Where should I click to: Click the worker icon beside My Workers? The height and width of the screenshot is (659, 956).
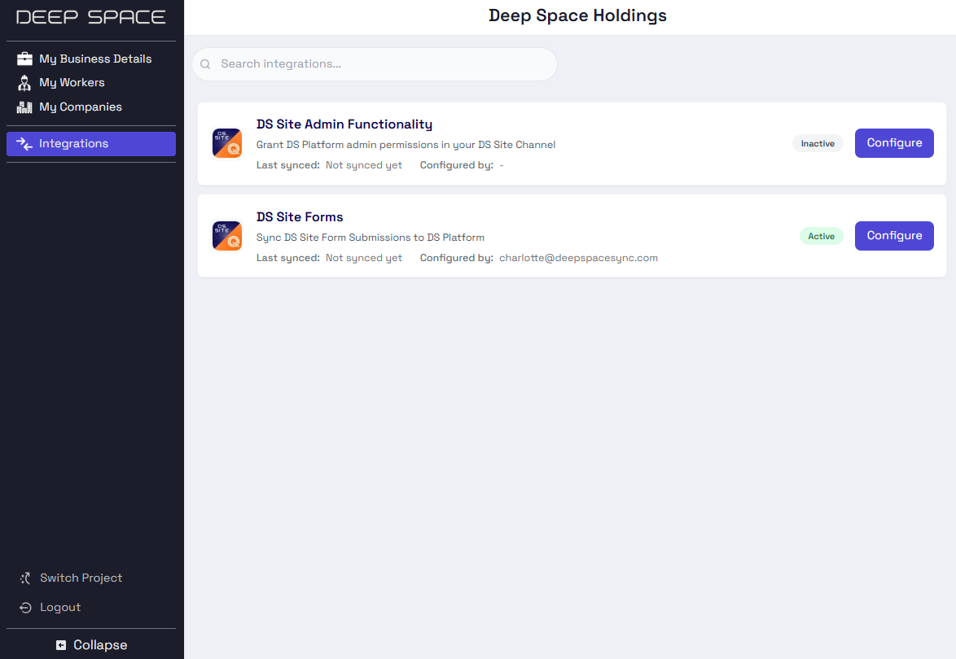tap(24, 83)
